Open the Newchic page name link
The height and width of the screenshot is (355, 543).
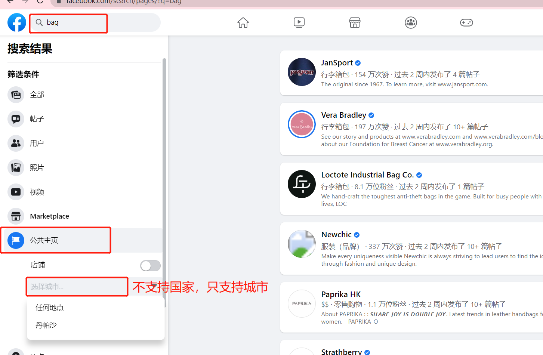pyautogui.click(x=336, y=235)
